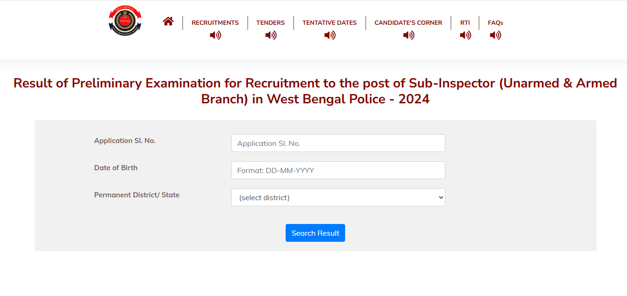This screenshot has width=627, height=296.
Task: Open the FAQs page
Action: coord(495,22)
